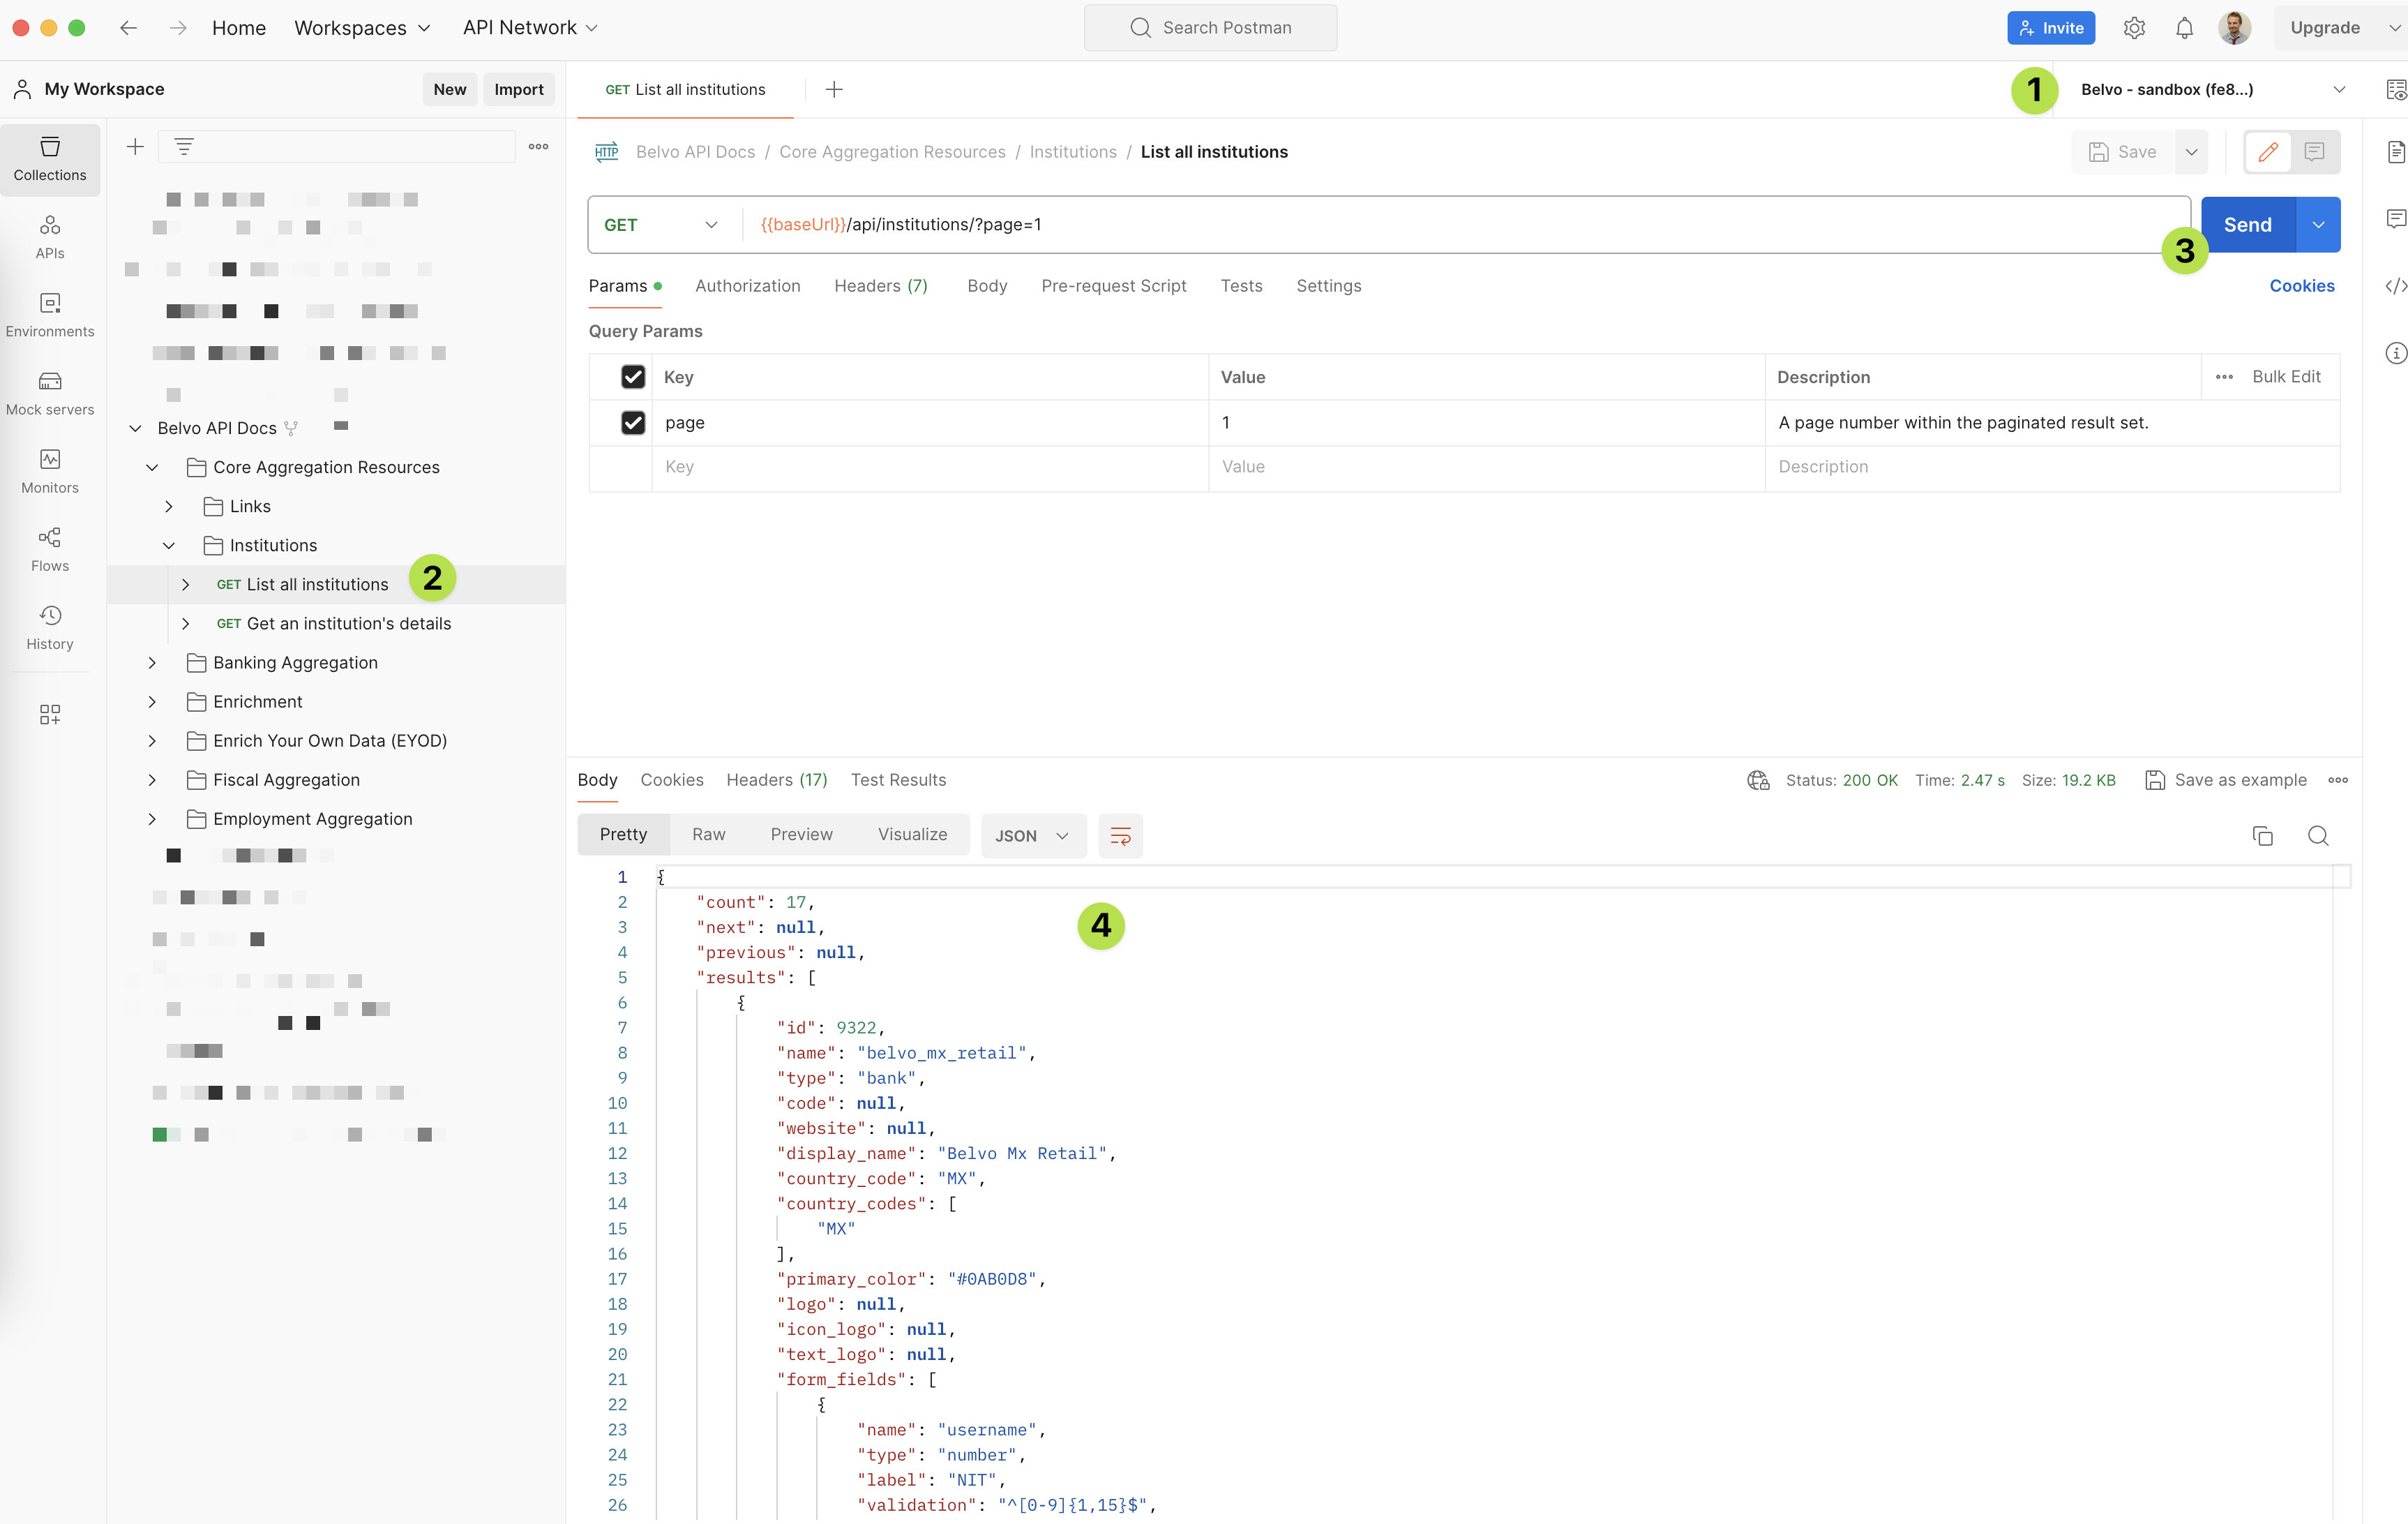The height and width of the screenshot is (1524, 2408).
Task: Switch to the Headers (7) request tab
Action: pos(881,286)
